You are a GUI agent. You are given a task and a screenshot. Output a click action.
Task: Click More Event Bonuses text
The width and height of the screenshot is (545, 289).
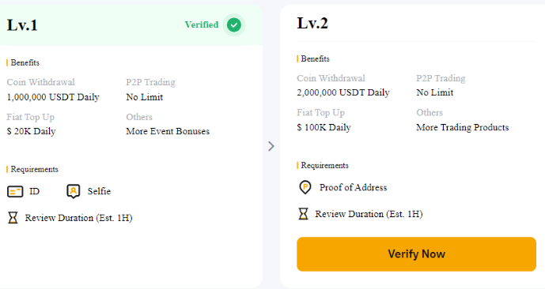coord(168,132)
